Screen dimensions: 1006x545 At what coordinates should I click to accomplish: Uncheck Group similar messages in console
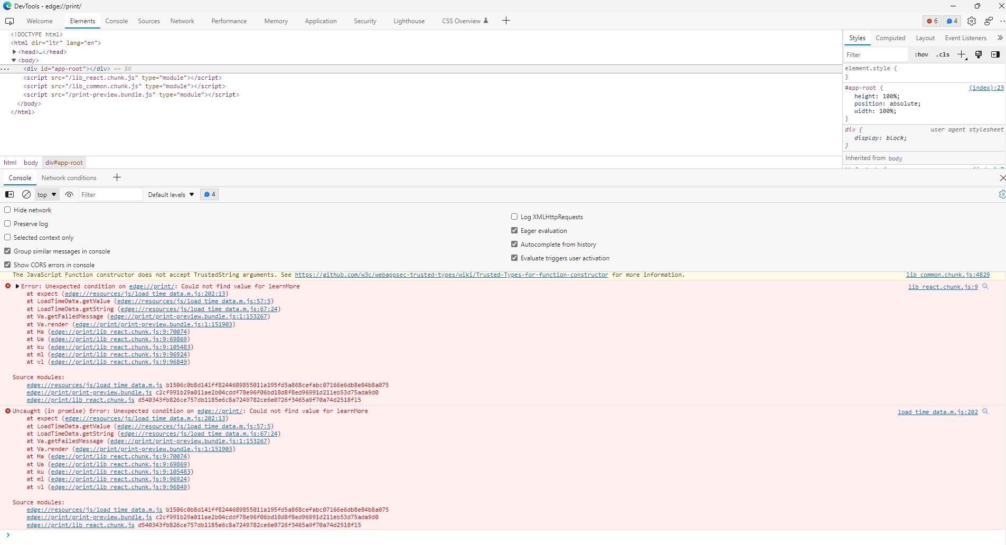(7, 251)
